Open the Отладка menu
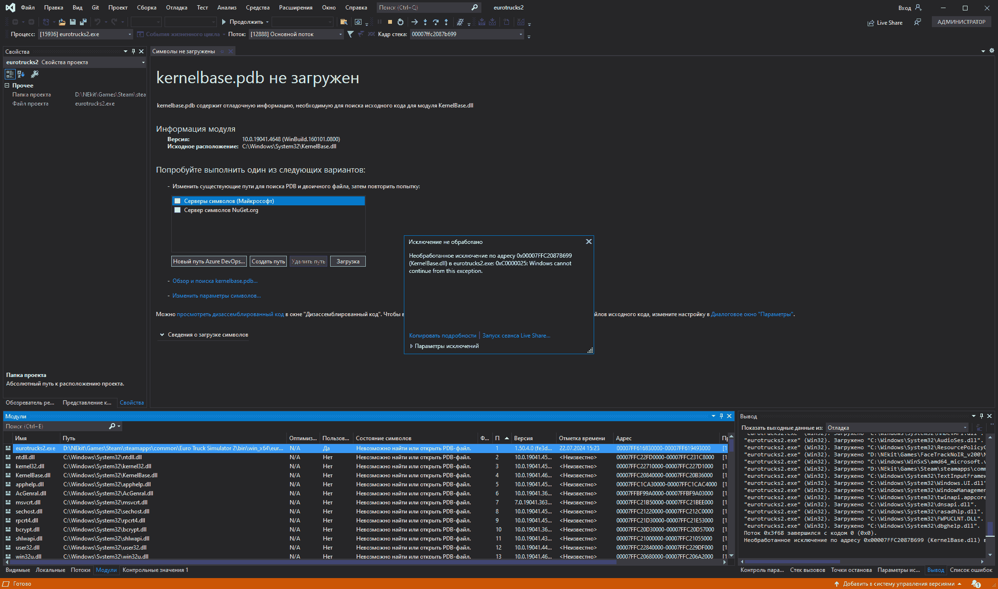 [x=176, y=8]
